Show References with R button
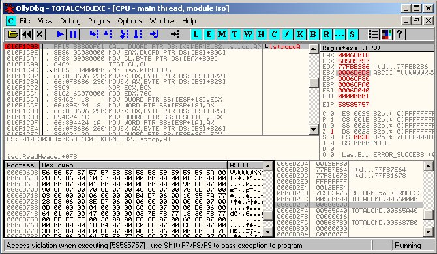 326,35
